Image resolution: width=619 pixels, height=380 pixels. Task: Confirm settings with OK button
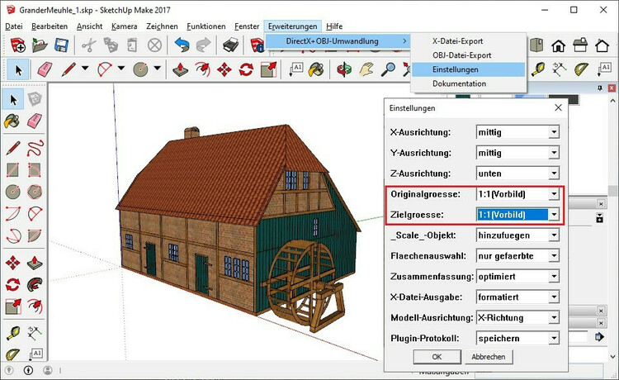pyautogui.click(x=437, y=357)
